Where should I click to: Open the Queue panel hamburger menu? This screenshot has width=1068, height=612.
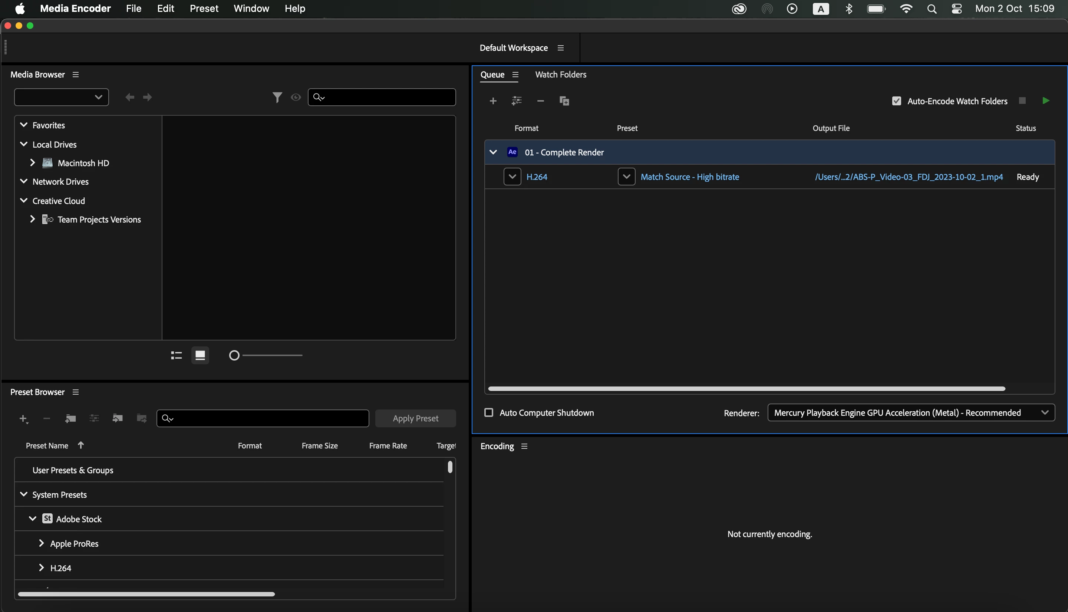tap(515, 75)
